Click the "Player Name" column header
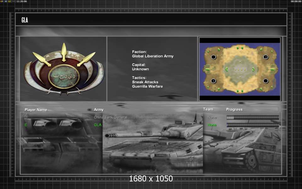The width and height of the screenshot is (302, 189). (x=36, y=110)
